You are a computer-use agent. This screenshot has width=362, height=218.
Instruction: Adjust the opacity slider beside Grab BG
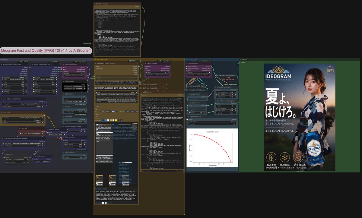114,112
